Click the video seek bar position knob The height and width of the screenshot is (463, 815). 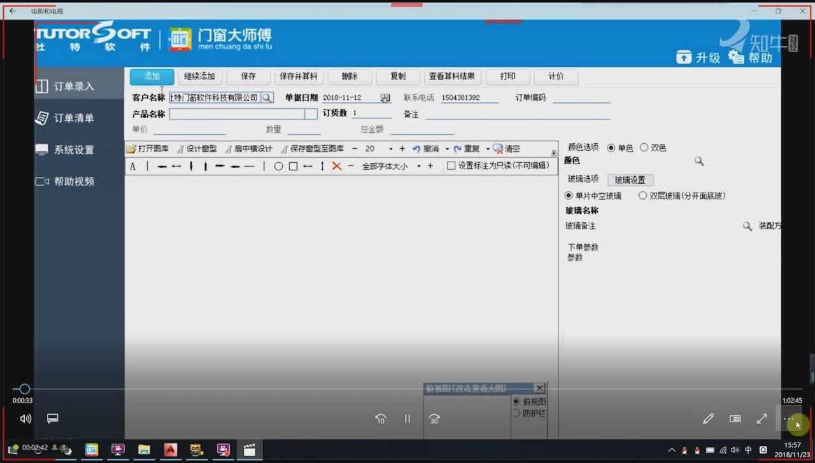(24, 389)
